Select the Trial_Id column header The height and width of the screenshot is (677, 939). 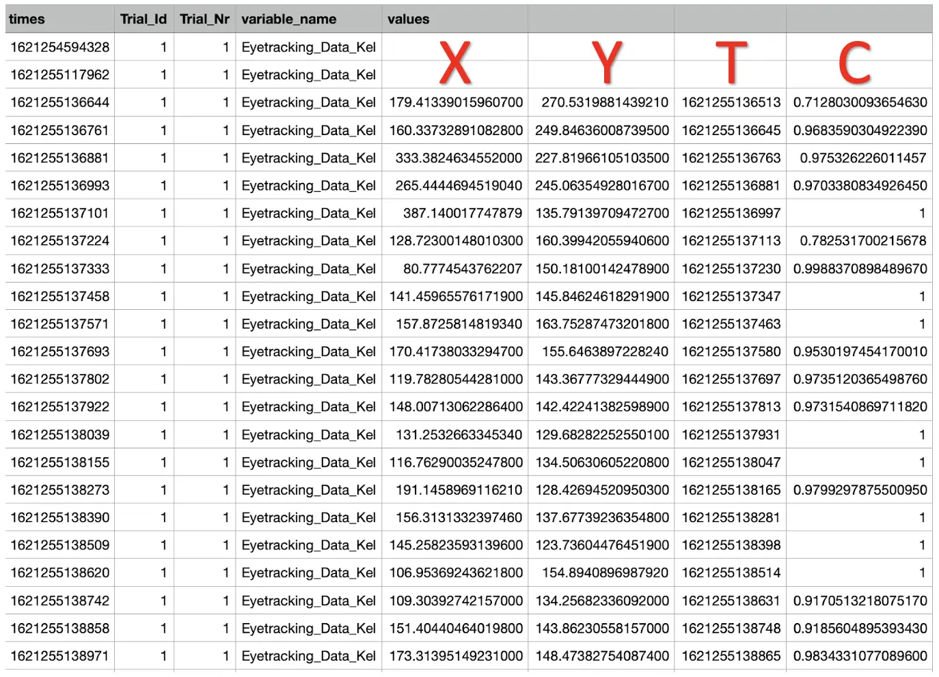pyautogui.click(x=144, y=19)
